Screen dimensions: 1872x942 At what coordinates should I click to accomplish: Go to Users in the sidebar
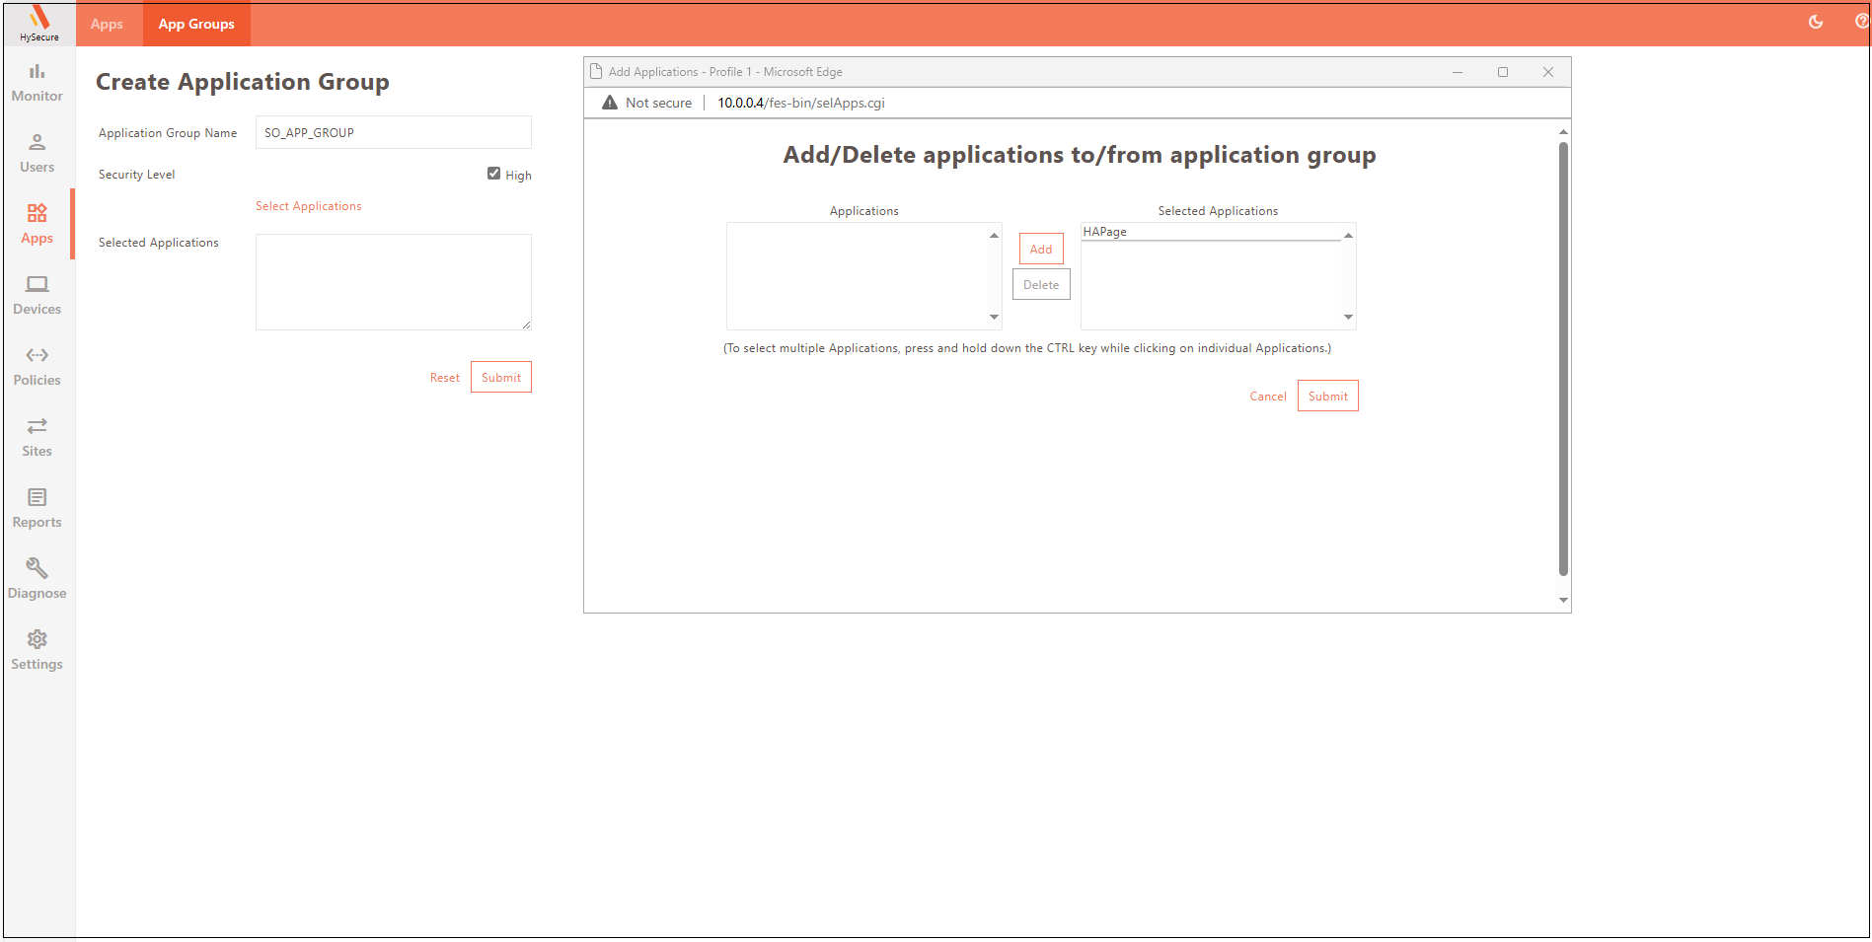tap(37, 153)
